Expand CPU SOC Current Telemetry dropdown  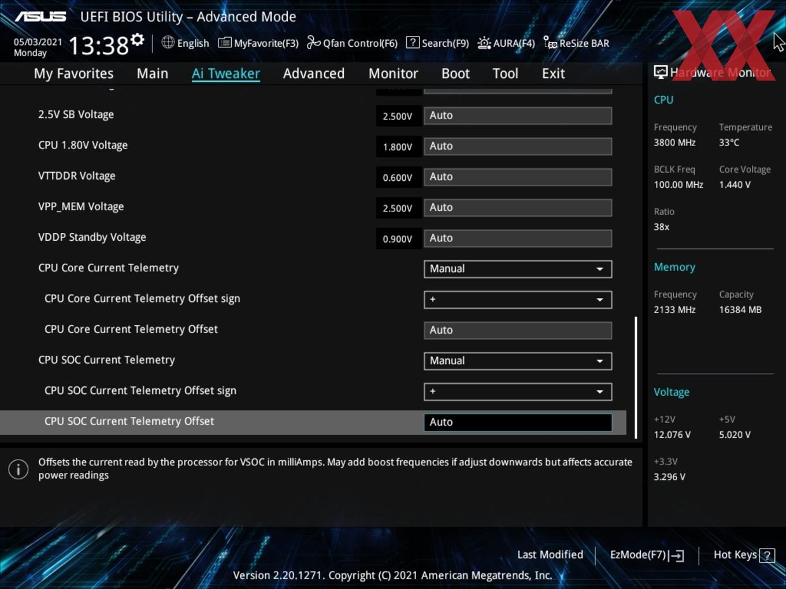coord(518,361)
